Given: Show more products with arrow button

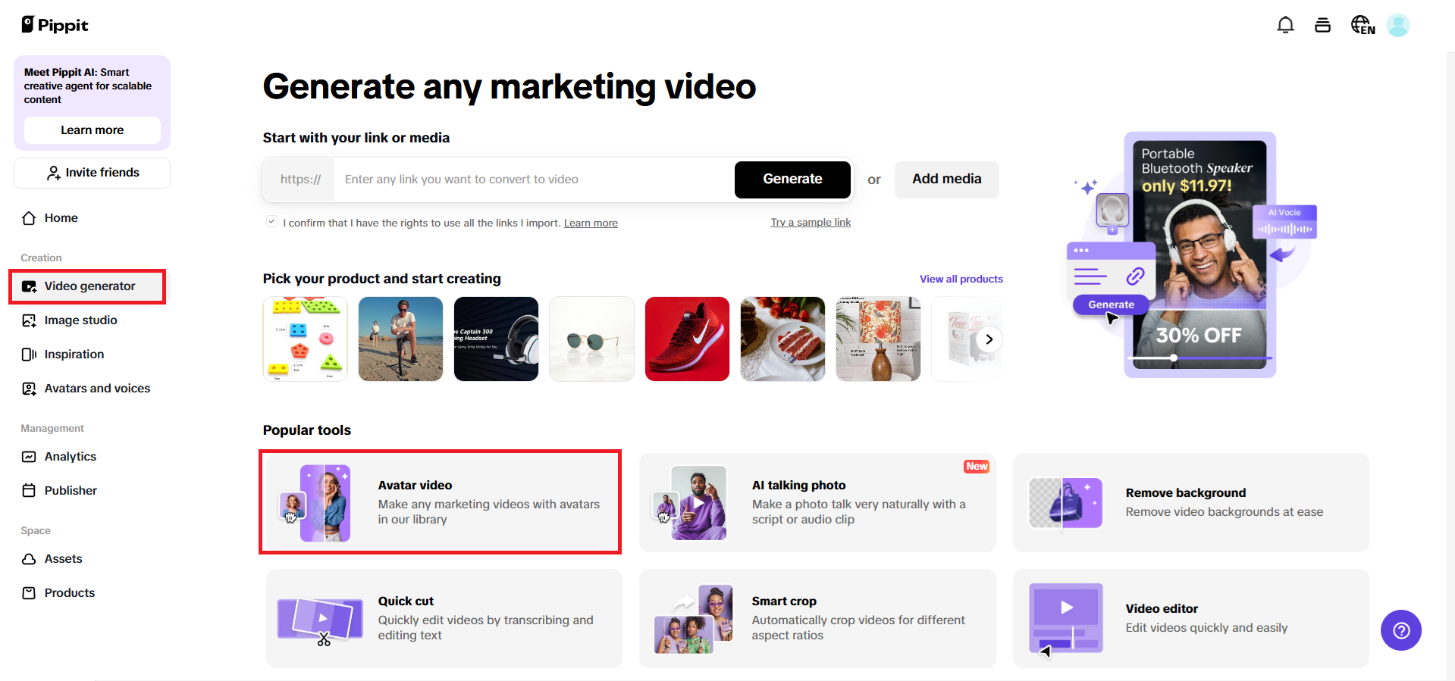Looking at the screenshot, I should click(x=989, y=339).
